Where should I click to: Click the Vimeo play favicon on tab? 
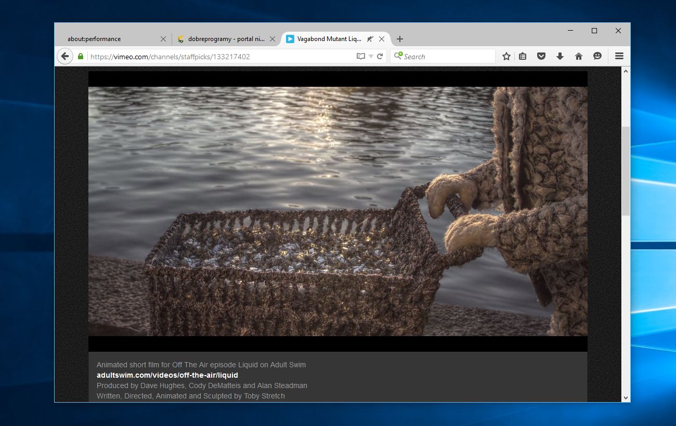coord(290,39)
